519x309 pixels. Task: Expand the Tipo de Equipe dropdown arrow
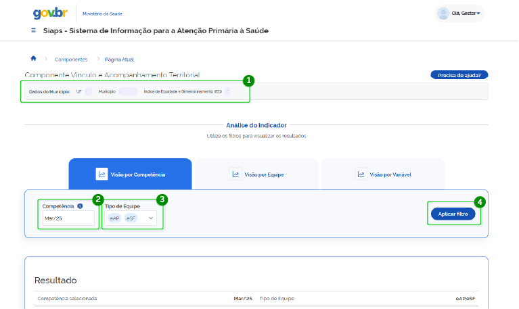(150, 218)
